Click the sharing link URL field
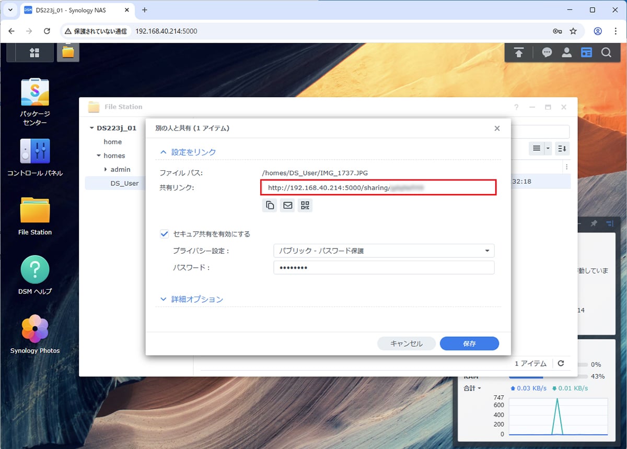This screenshot has width=627, height=449. click(x=378, y=187)
